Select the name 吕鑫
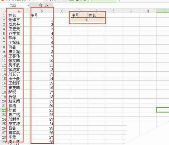169x145 pixels. (12, 128)
